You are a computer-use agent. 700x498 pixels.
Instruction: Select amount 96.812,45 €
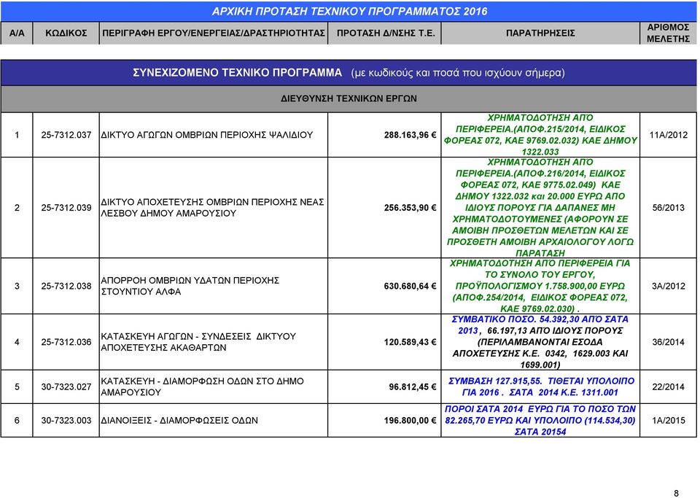pyautogui.click(x=413, y=387)
